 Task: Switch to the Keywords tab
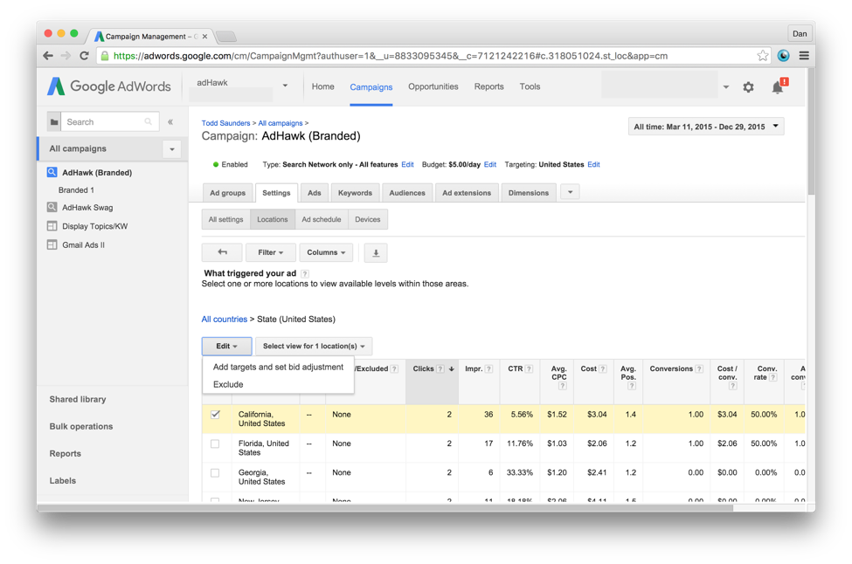[x=355, y=193]
